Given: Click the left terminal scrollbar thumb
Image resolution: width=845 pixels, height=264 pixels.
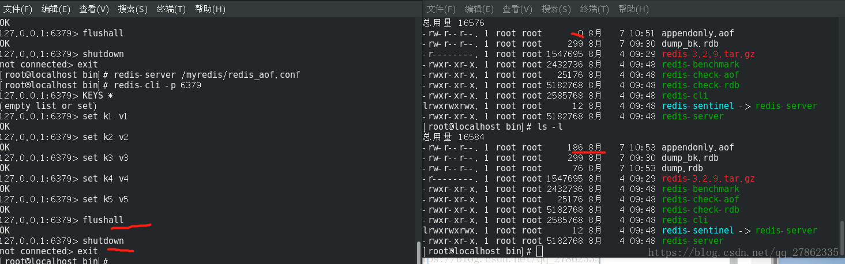Looking at the screenshot, I should point(419,253).
